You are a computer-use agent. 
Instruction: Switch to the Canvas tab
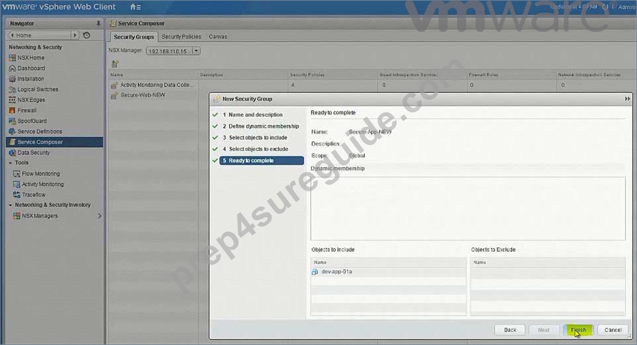[218, 36]
